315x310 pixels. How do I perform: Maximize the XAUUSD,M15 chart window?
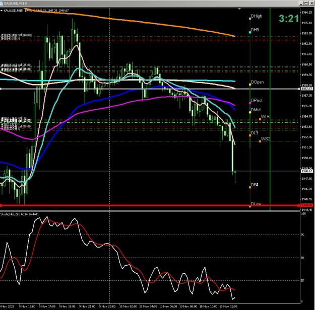pos(306,3)
